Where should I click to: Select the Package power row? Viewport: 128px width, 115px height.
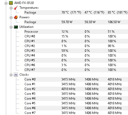pyautogui.click(x=76, y=22)
